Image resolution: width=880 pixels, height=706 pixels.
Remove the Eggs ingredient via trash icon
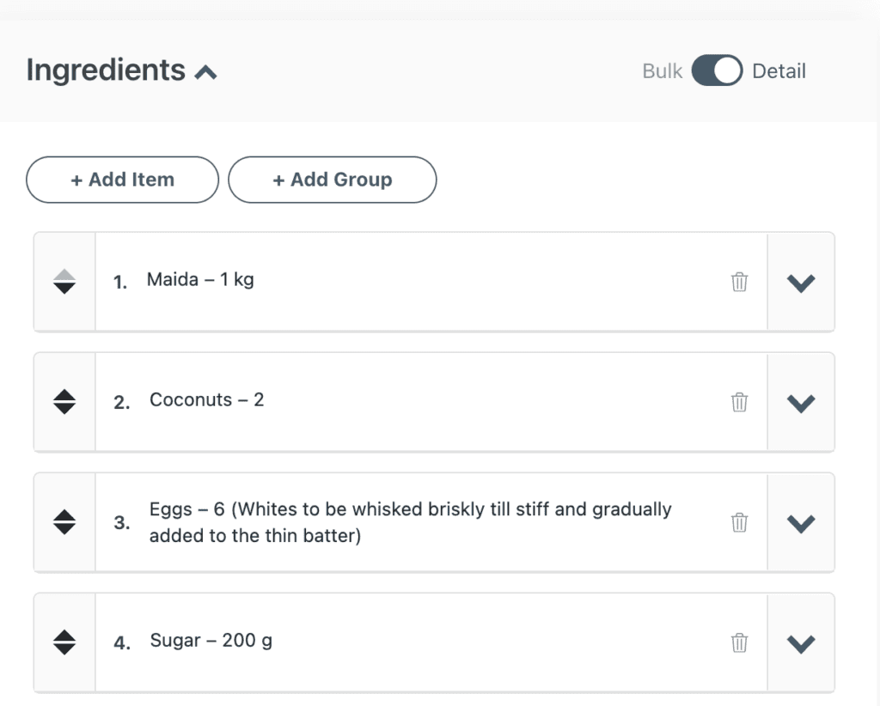click(x=739, y=522)
